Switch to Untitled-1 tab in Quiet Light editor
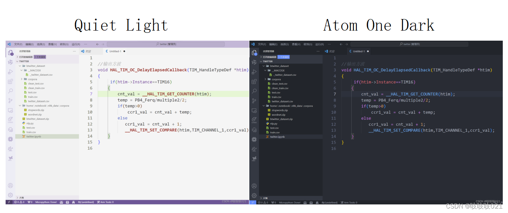508x213 pixels. pos(115,51)
